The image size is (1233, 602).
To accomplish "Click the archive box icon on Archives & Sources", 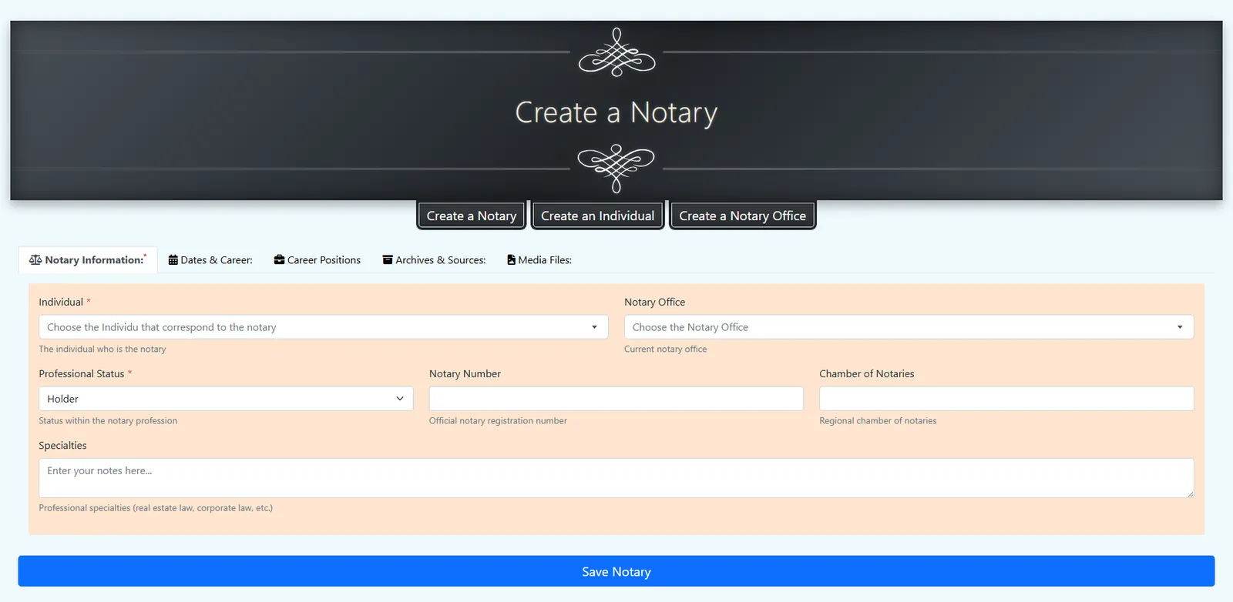I will tap(388, 260).
